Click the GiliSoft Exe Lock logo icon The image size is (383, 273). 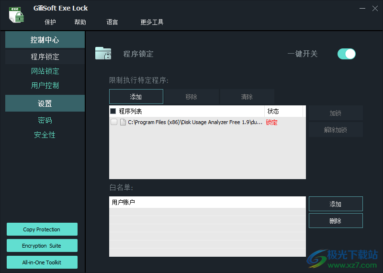click(16, 15)
